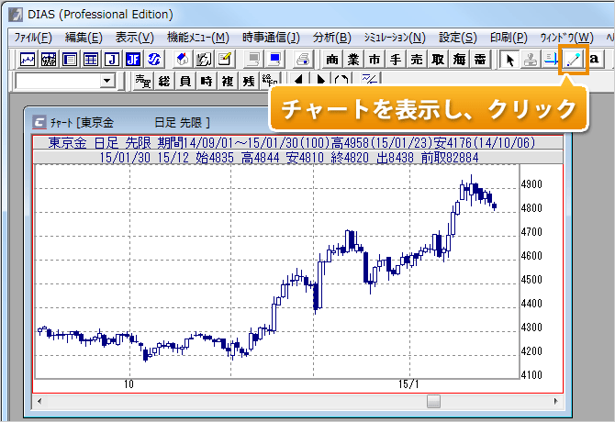Open the ファイル(F) menu
This screenshot has width=615, height=422.
coord(33,38)
